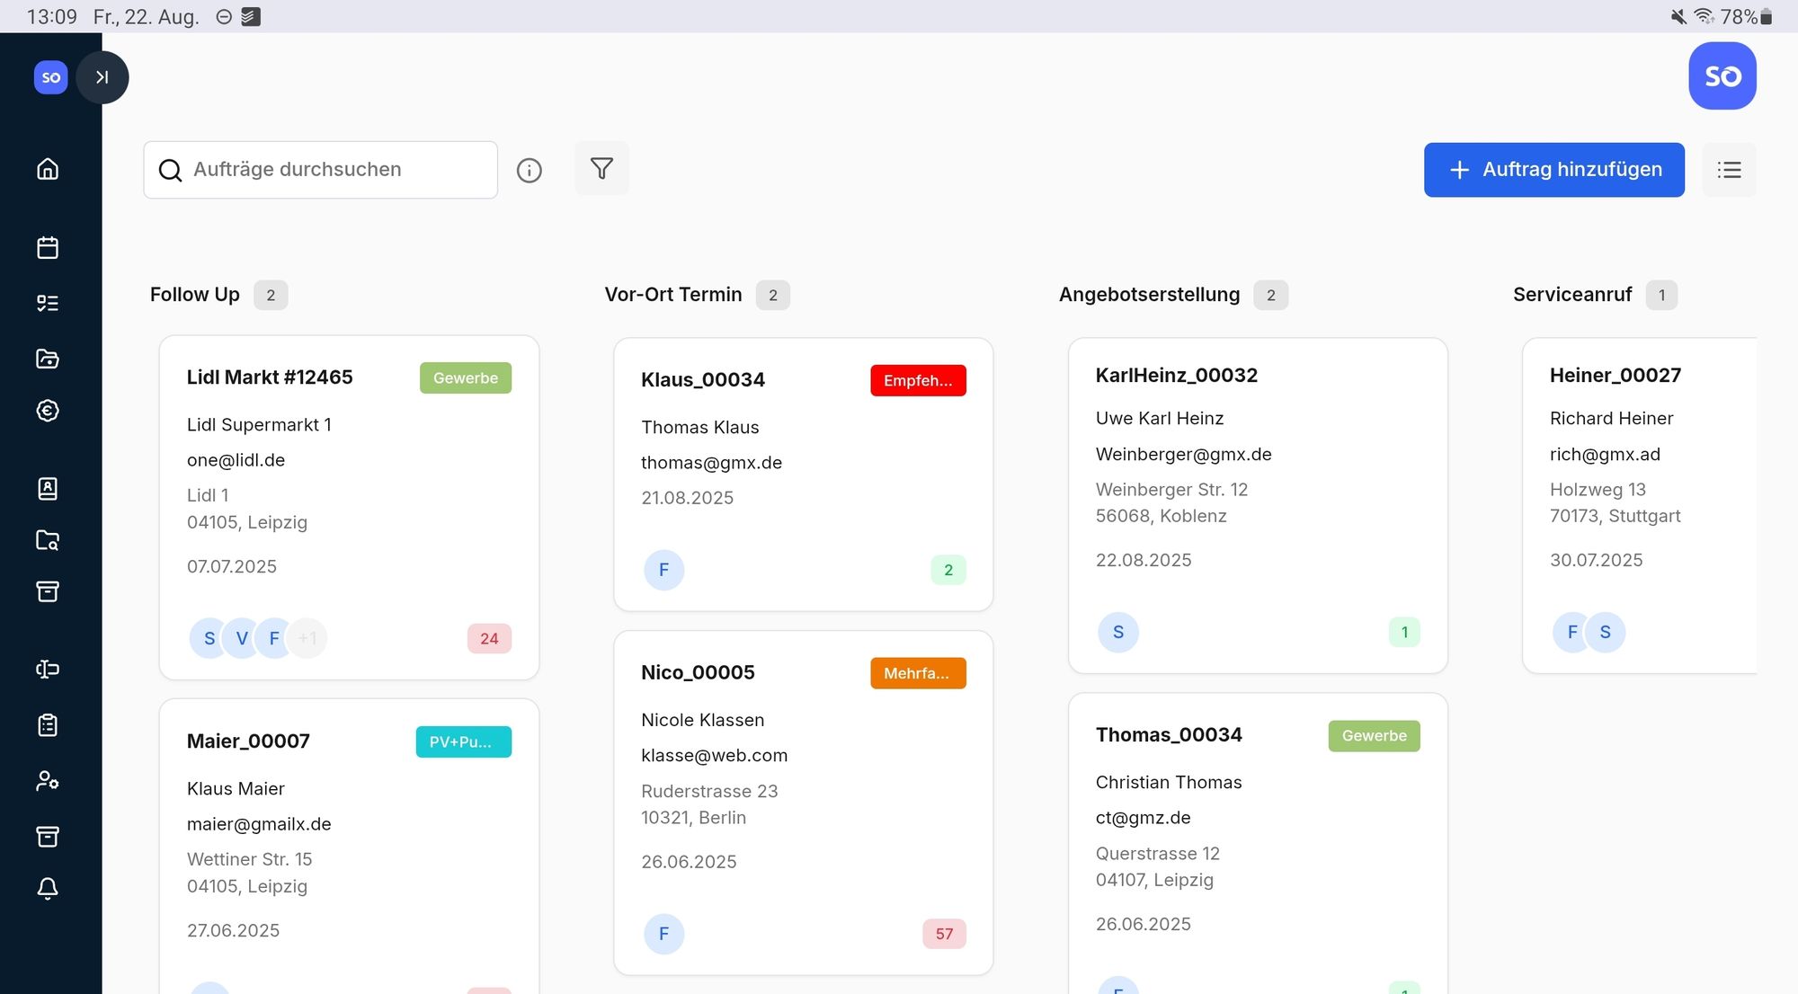Select the Angebotserstellung column header
The image size is (1798, 994).
click(1149, 295)
